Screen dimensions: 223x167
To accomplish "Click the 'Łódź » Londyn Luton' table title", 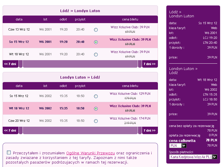I will [x=80, y=11].
